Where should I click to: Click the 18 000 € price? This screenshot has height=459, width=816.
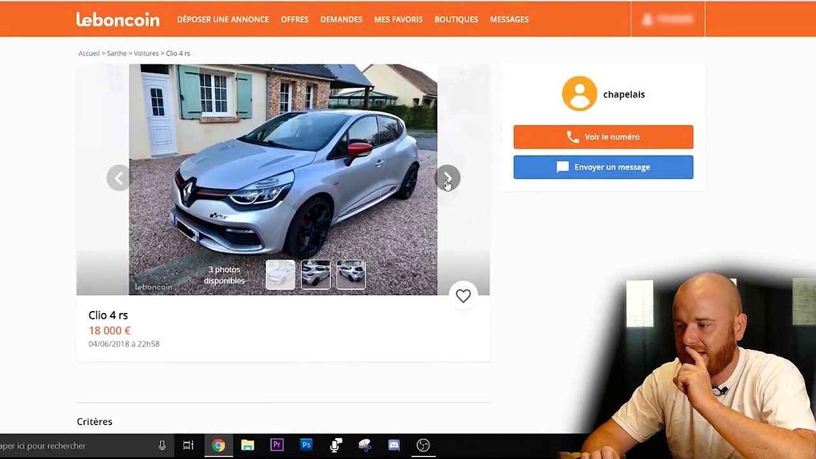(x=110, y=330)
